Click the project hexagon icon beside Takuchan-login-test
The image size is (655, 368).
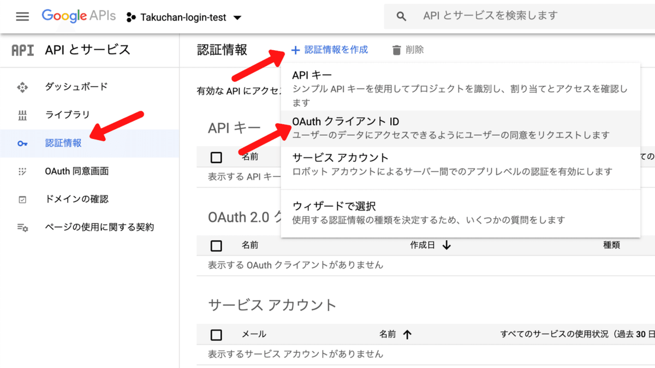130,17
